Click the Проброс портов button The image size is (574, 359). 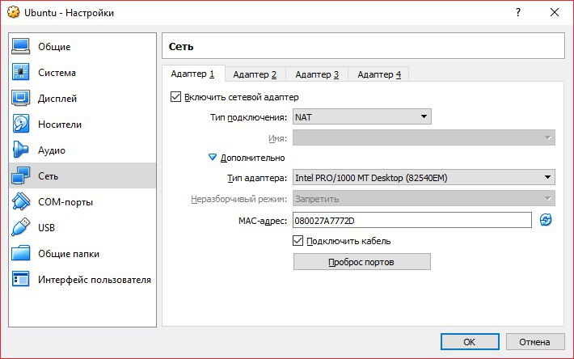[362, 262]
